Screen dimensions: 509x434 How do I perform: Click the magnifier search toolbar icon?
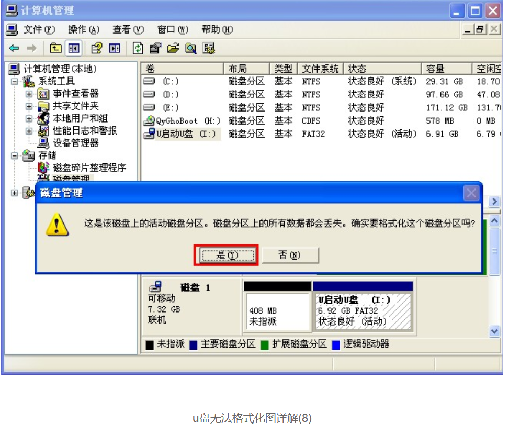[190, 49]
